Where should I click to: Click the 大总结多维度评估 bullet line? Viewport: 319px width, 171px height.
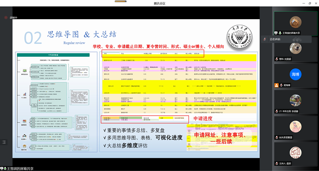click(125, 145)
